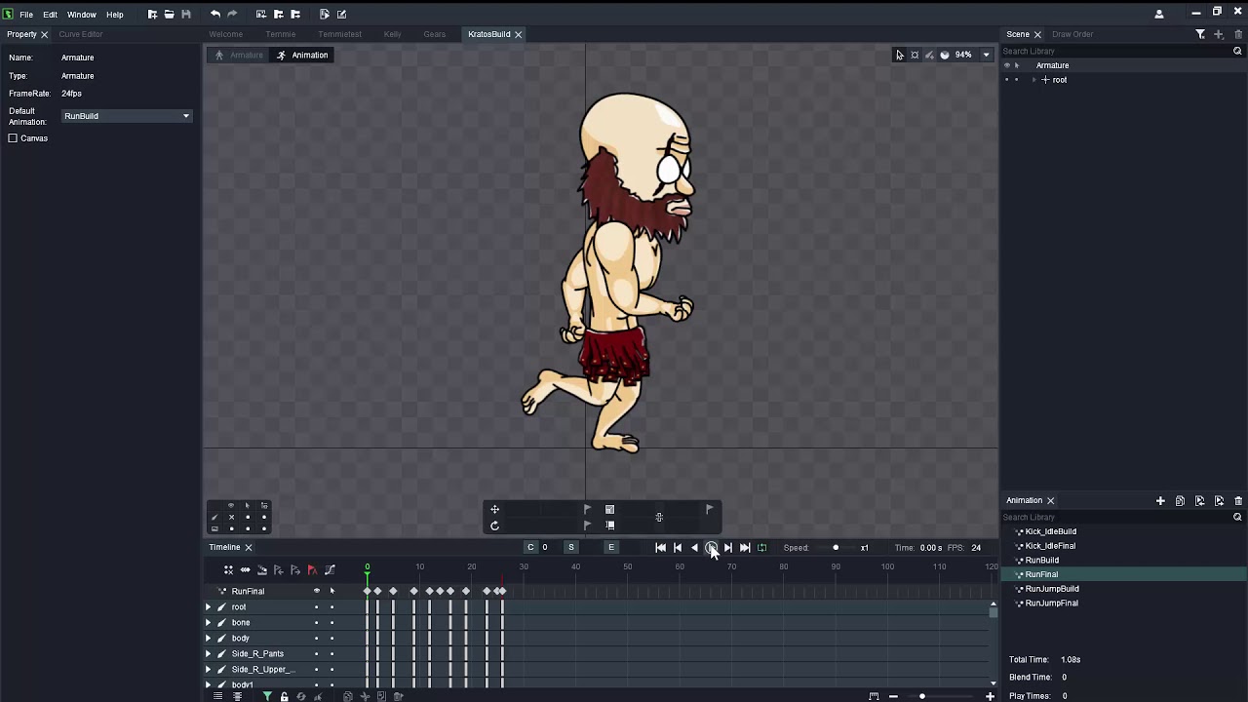
Task: Click the Feedback pencil icon in top toolbar
Action: (341, 14)
